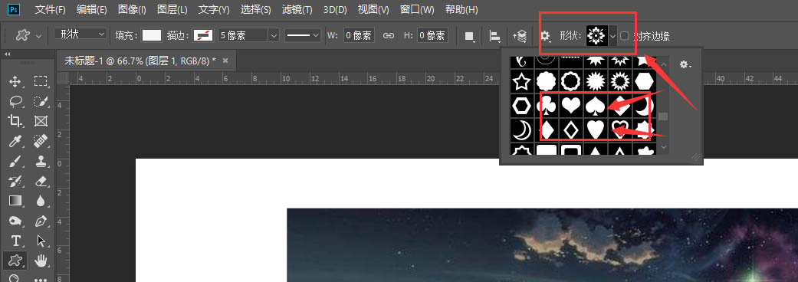Image resolution: width=798 pixels, height=282 pixels.
Task: Open the 滤镜(T) menu
Action: tap(297, 9)
